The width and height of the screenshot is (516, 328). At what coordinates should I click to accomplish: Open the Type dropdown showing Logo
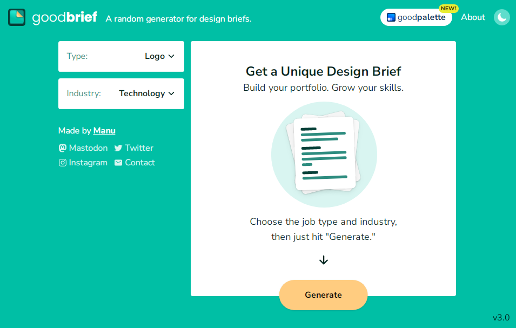tap(121, 56)
